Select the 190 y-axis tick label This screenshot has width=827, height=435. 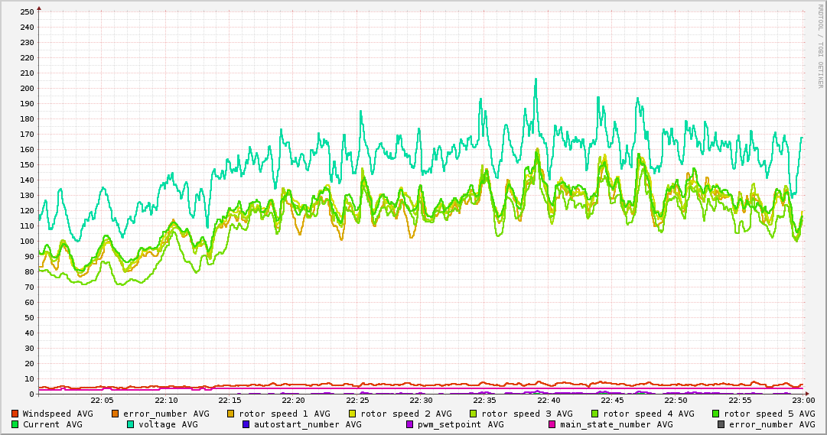[x=26, y=103]
